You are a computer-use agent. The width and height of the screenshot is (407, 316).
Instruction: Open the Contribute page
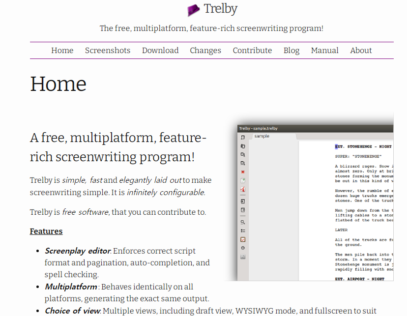click(x=252, y=50)
